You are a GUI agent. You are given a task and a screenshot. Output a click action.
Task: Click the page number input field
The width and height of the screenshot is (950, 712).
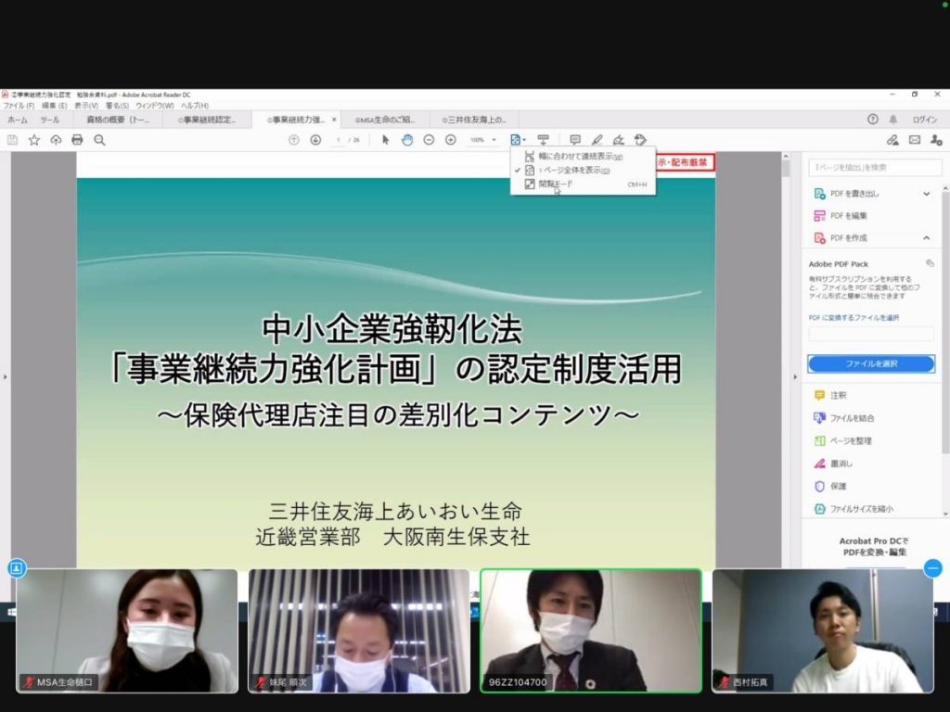tap(338, 140)
